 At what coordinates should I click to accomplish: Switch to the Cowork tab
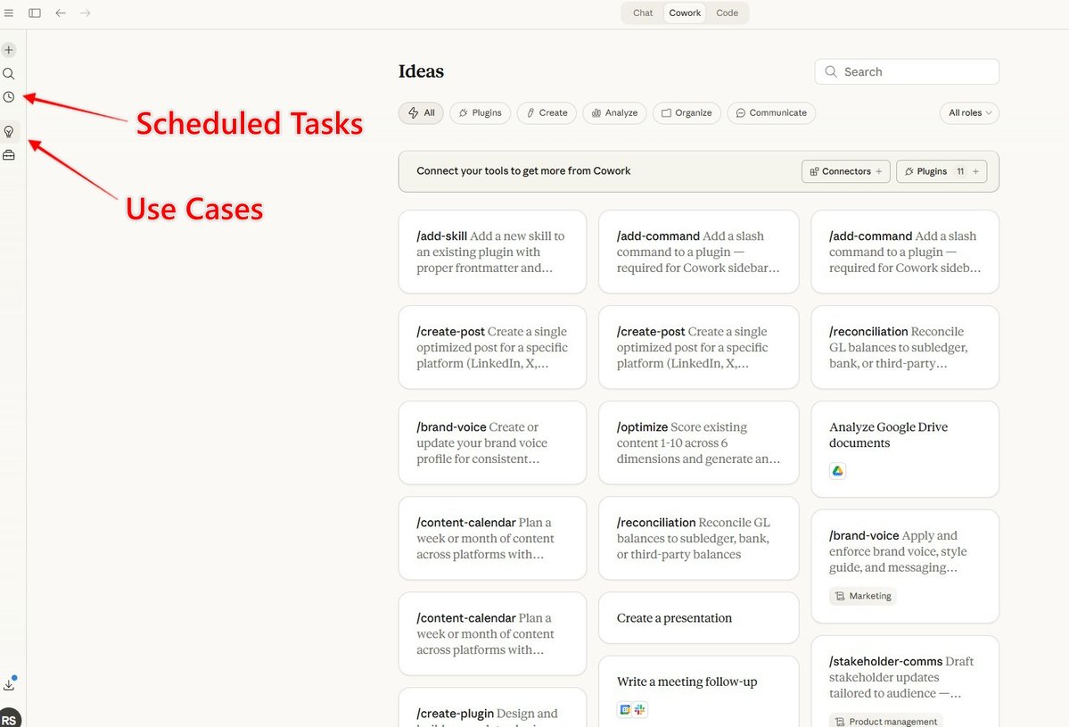click(x=685, y=13)
